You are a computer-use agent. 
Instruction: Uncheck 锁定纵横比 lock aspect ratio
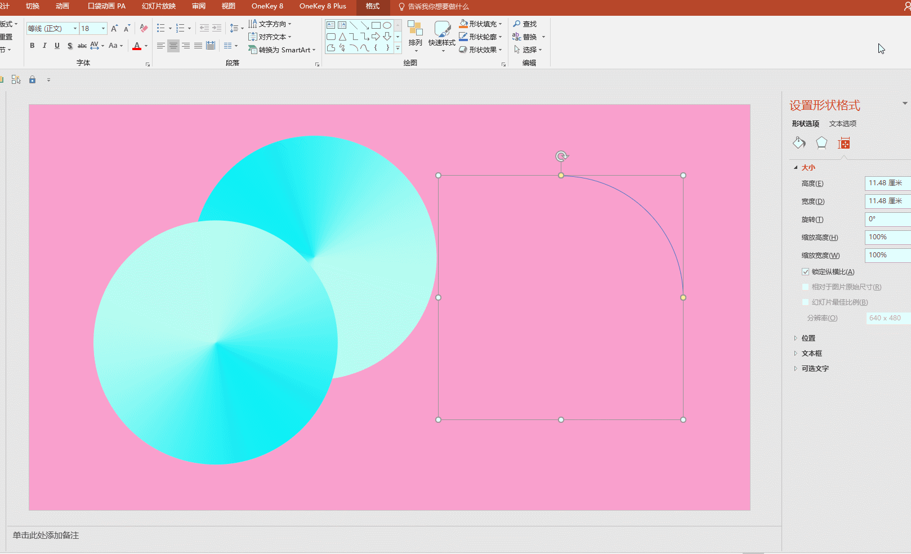[806, 272]
